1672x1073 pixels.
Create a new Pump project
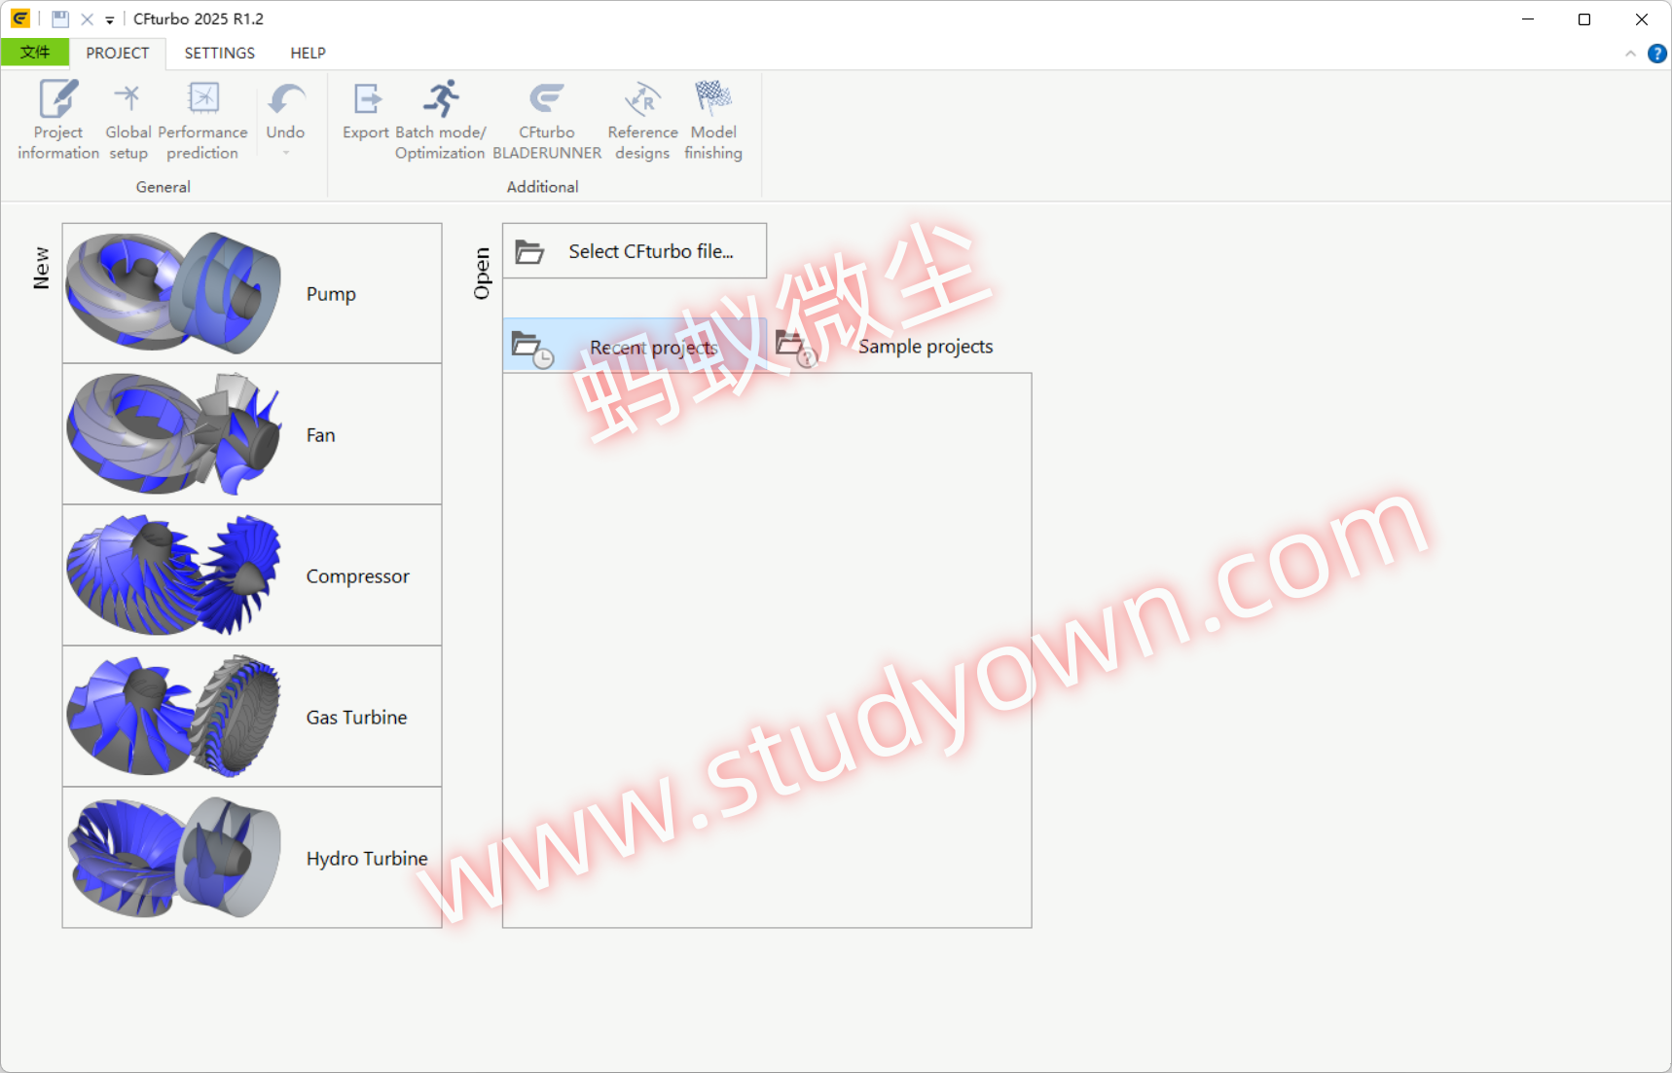[x=252, y=293]
